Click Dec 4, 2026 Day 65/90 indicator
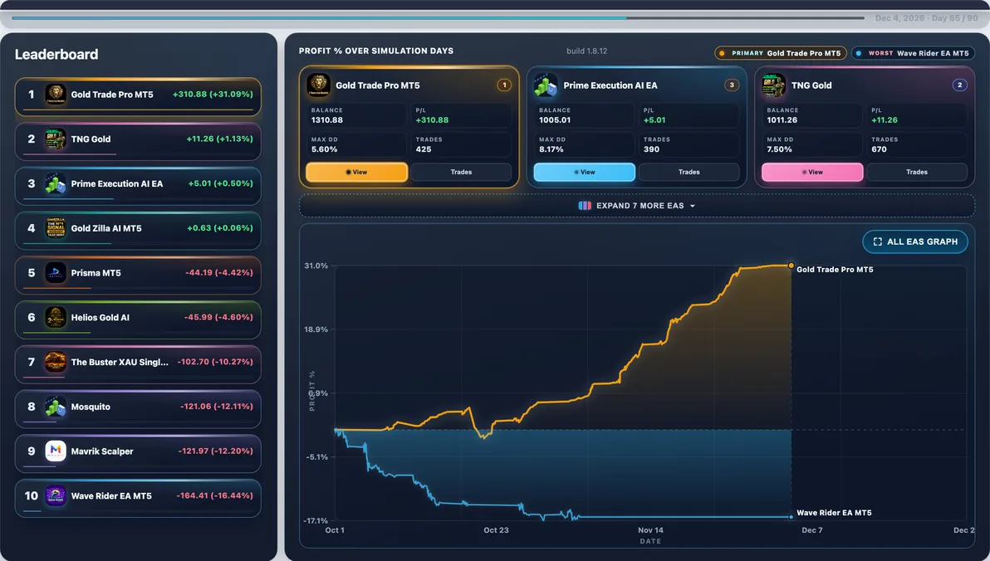This screenshot has width=990, height=561. (x=926, y=18)
